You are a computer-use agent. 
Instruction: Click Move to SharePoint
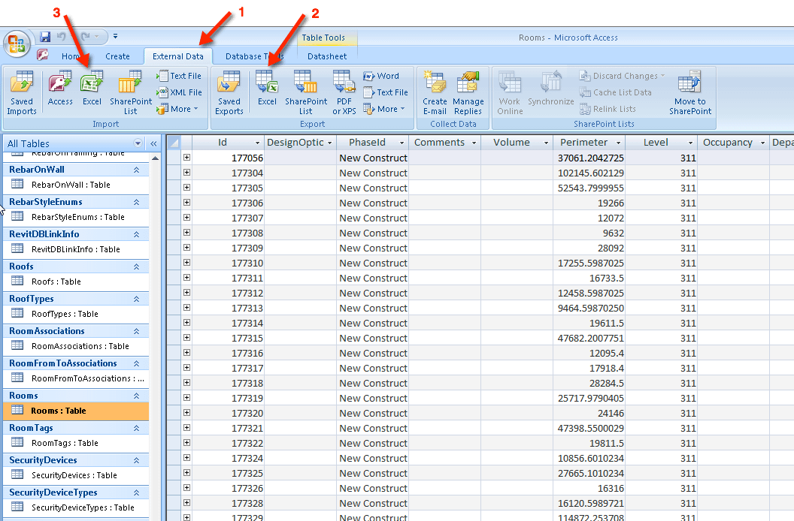[690, 92]
